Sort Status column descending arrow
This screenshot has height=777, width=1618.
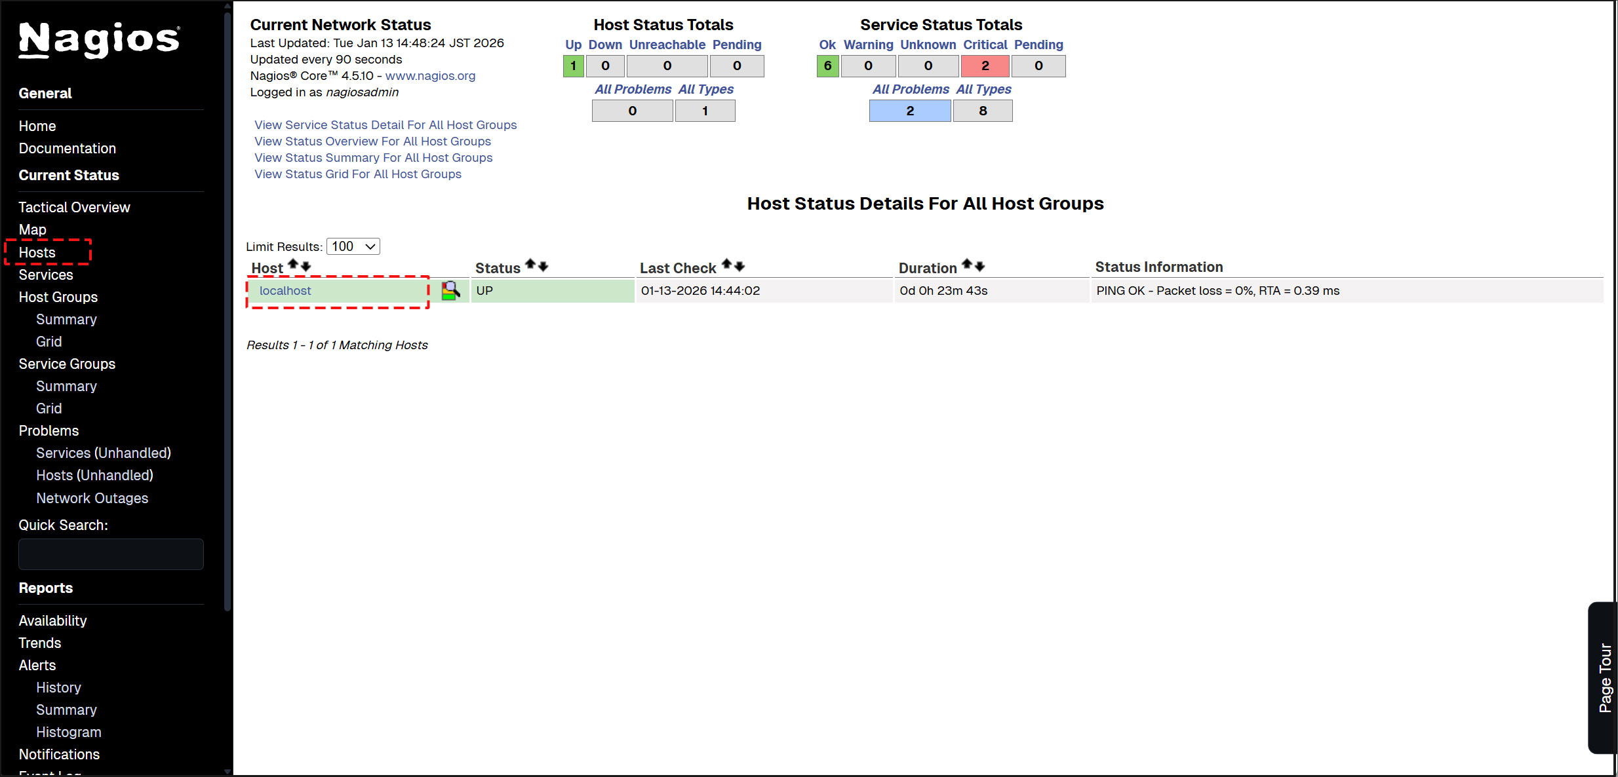[x=543, y=266]
